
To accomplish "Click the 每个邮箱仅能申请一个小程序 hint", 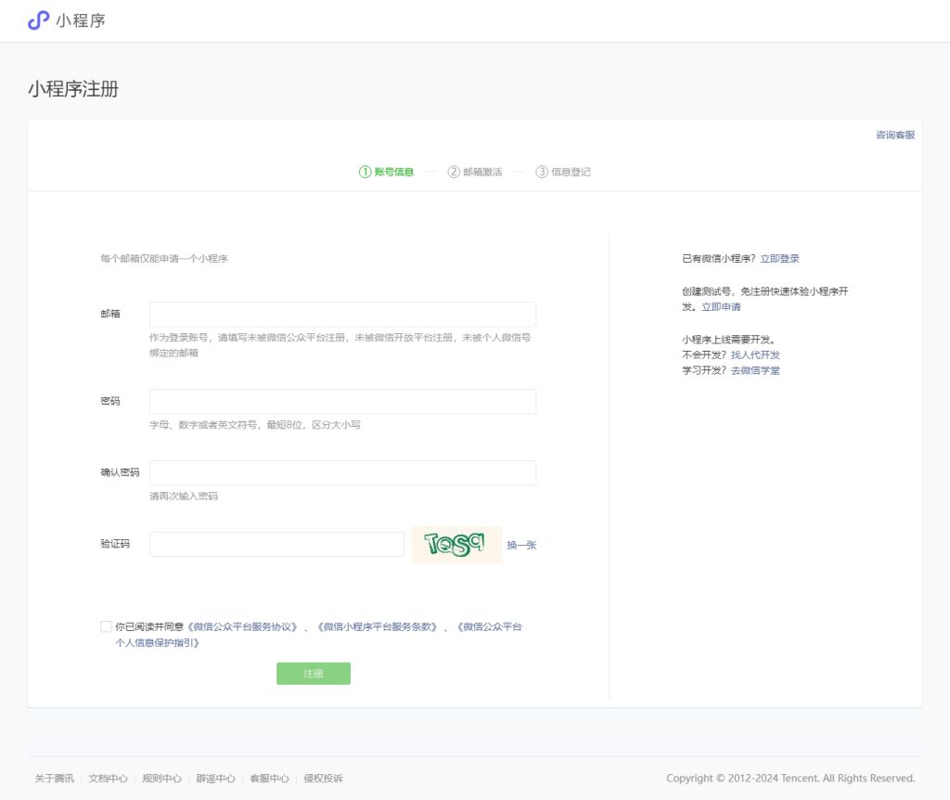I will tap(164, 259).
